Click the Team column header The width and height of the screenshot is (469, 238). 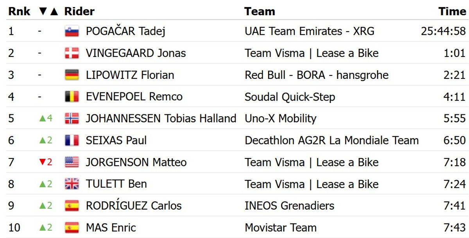(260, 12)
